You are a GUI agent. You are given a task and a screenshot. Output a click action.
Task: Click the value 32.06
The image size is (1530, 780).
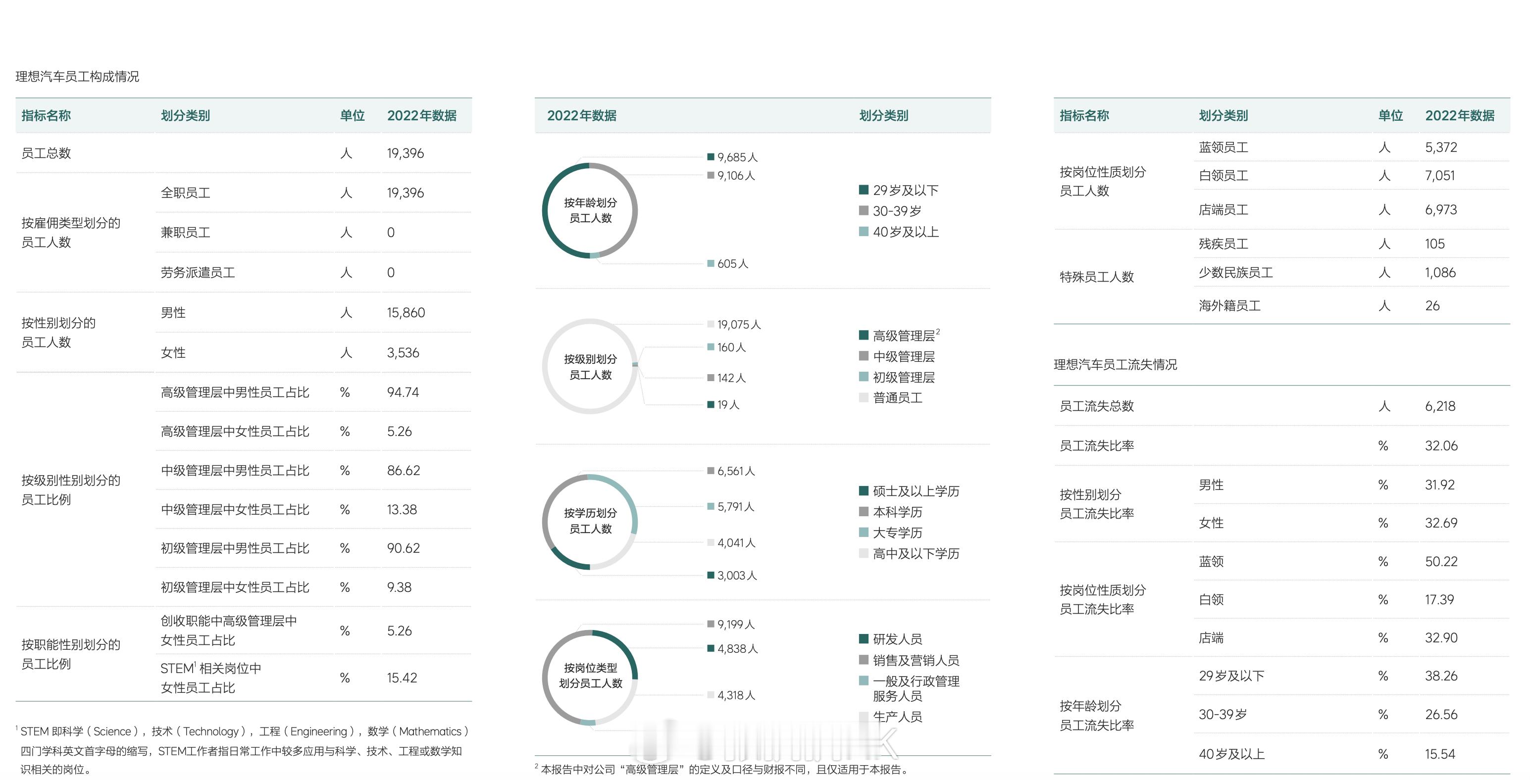[x=1441, y=446]
